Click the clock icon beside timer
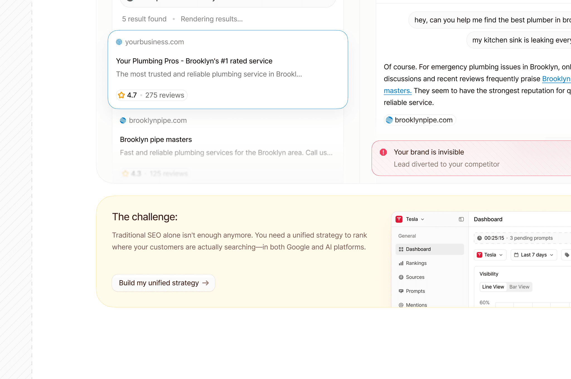The width and height of the screenshot is (571, 379). coord(480,238)
